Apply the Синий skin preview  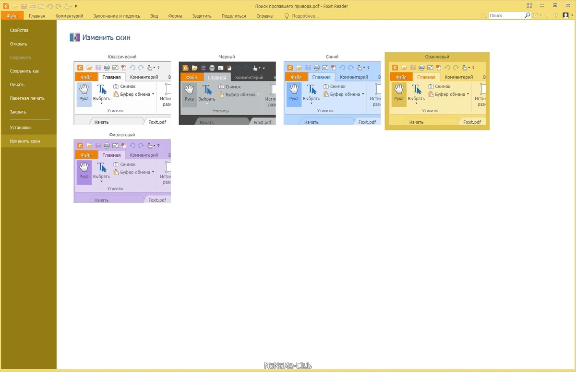[x=332, y=93]
